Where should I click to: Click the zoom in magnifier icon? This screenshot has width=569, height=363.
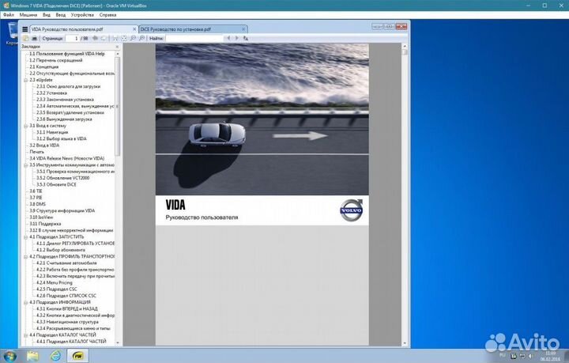click(x=139, y=38)
